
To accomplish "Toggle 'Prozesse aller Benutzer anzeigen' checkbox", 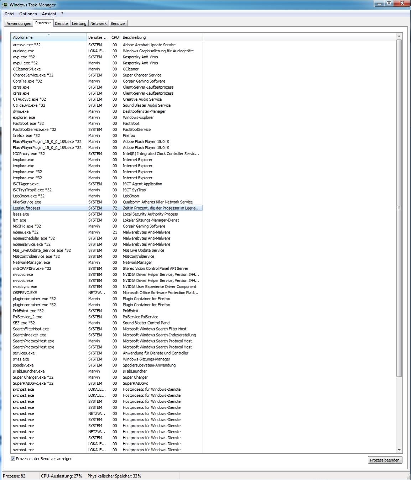I will pos(13,459).
